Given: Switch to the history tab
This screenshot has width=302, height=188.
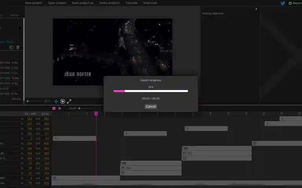Looking at the screenshot, I should (15, 15).
